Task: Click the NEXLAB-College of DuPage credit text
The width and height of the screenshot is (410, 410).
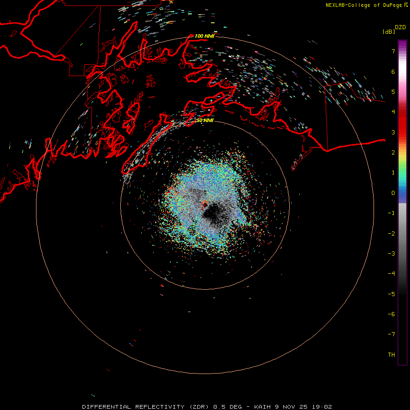Action: (x=364, y=5)
